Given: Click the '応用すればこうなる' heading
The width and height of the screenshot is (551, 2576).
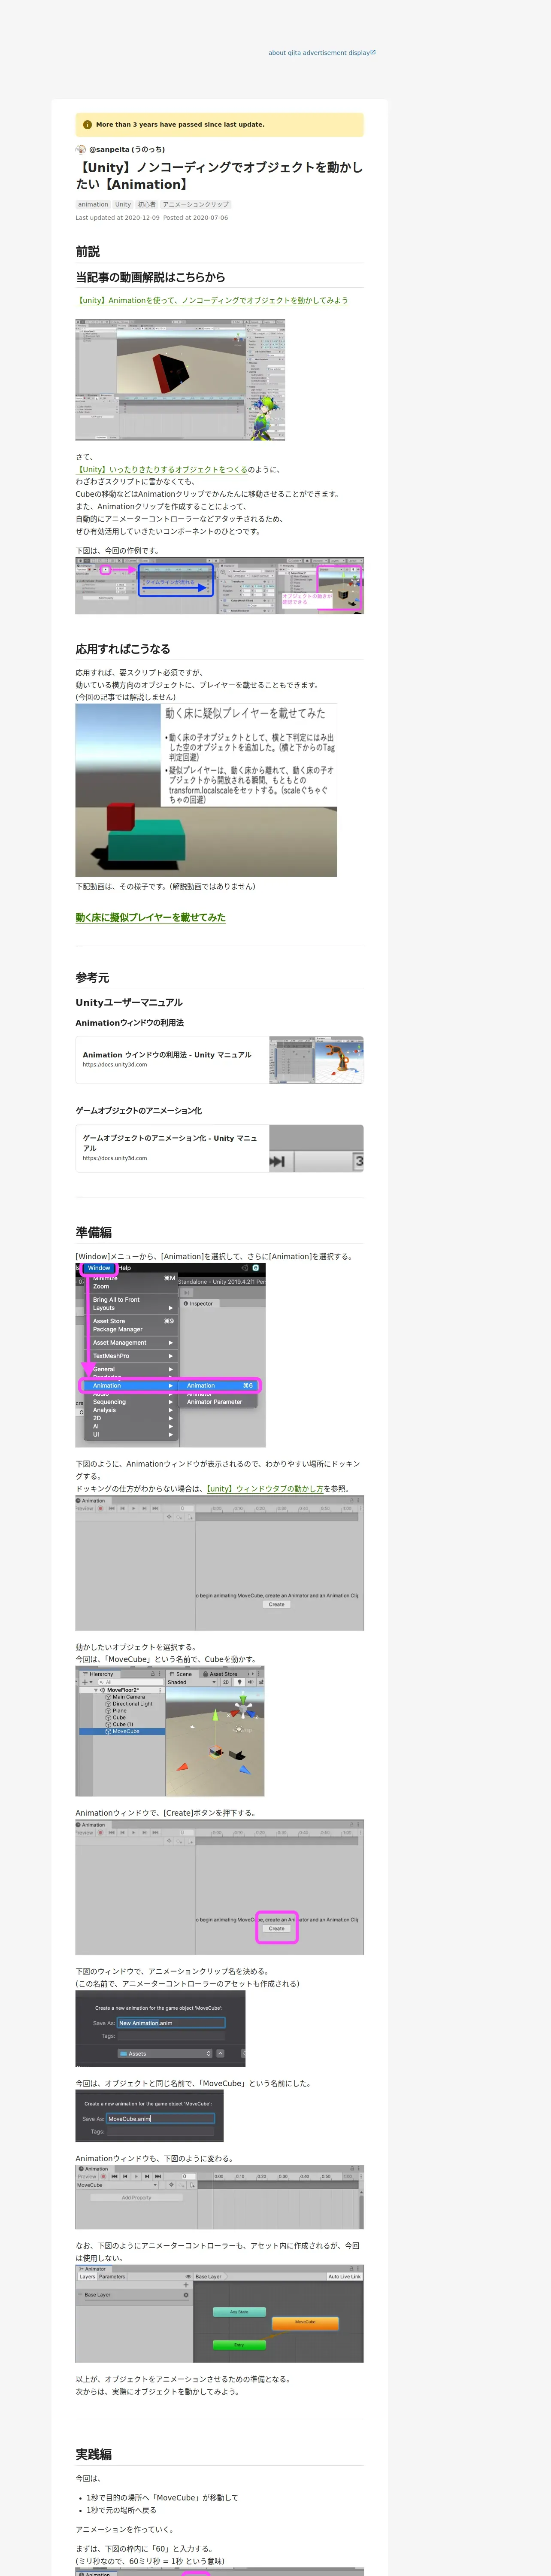Looking at the screenshot, I should point(123,649).
